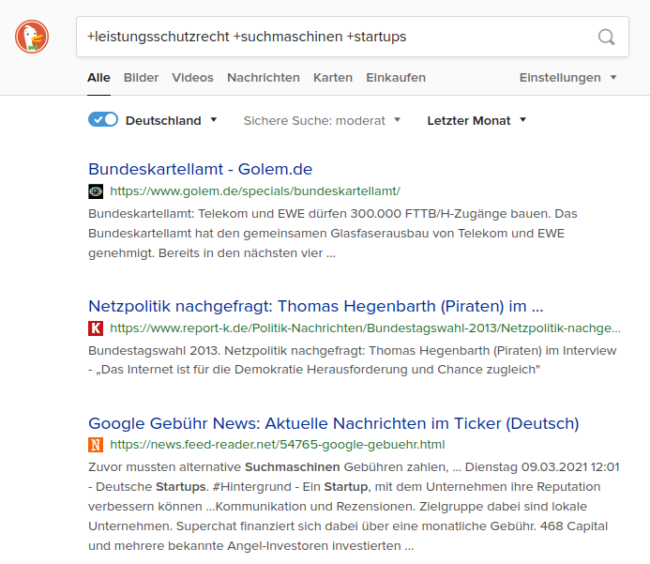The image size is (650, 564).
Task: Open the golem.de/specials/bundeskartellamt URL
Action: [255, 191]
